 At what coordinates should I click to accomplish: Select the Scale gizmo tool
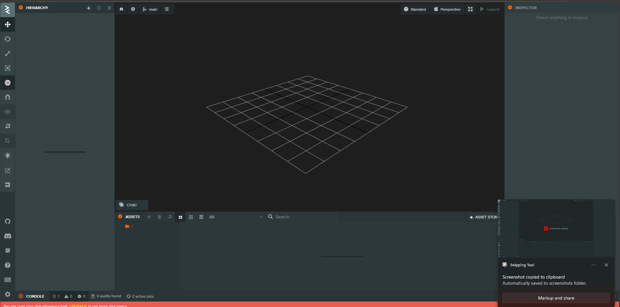(x=8, y=54)
